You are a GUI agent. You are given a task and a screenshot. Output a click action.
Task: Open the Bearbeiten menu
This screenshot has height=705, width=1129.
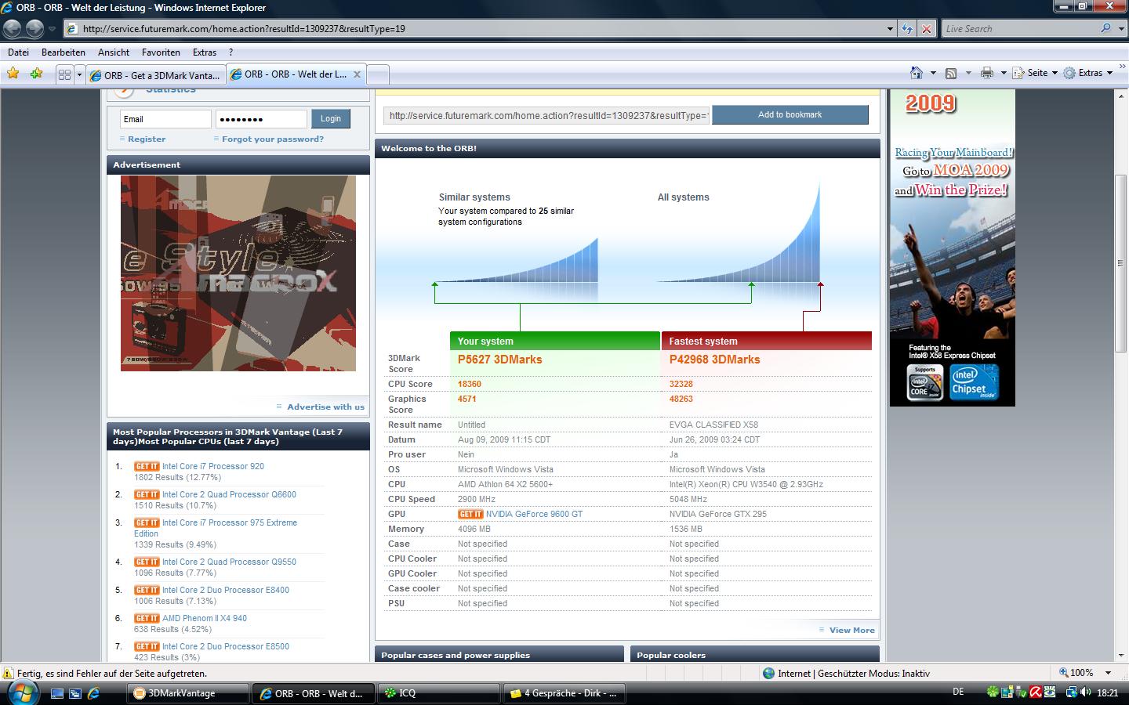click(64, 52)
